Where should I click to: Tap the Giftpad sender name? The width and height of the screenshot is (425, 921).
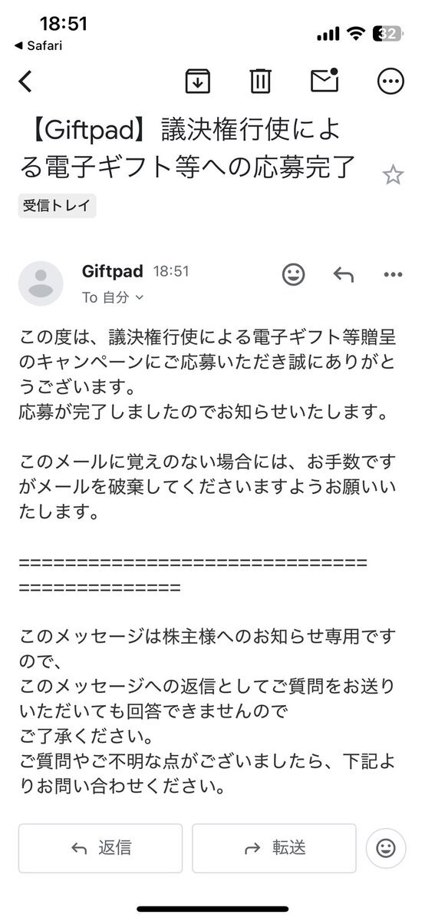112,271
